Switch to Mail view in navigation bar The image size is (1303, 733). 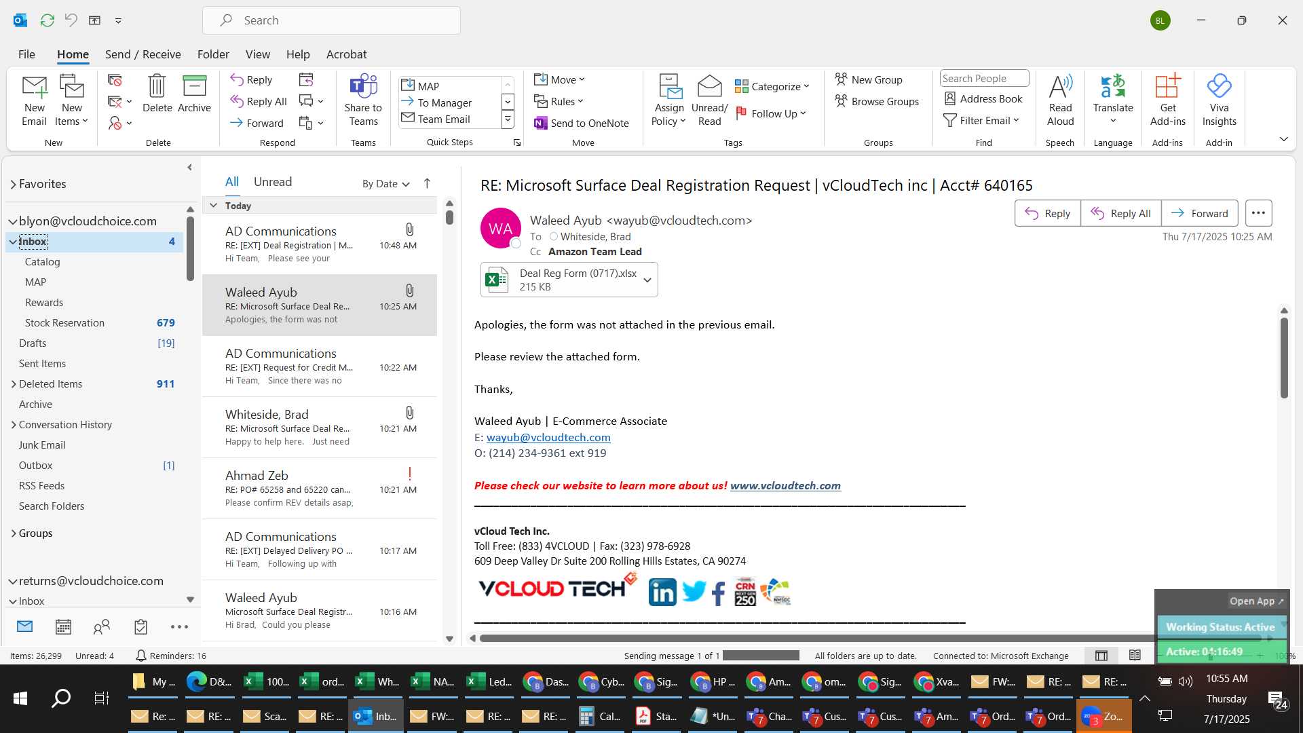(x=24, y=626)
